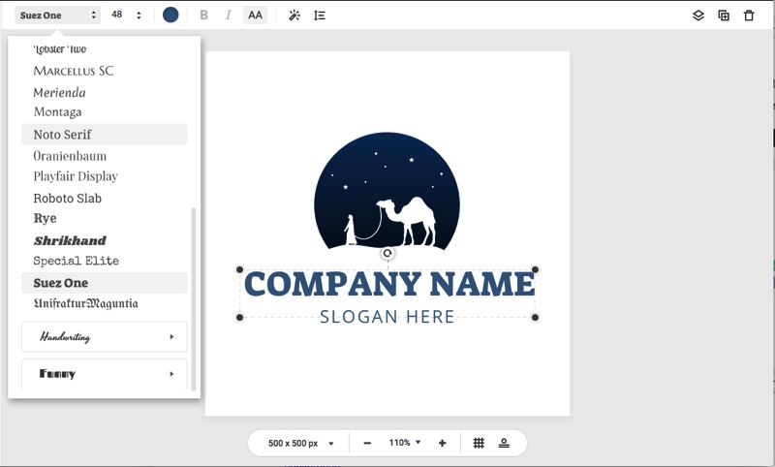Open the dark blue text color swatch
The height and width of the screenshot is (467, 775).
tap(170, 16)
